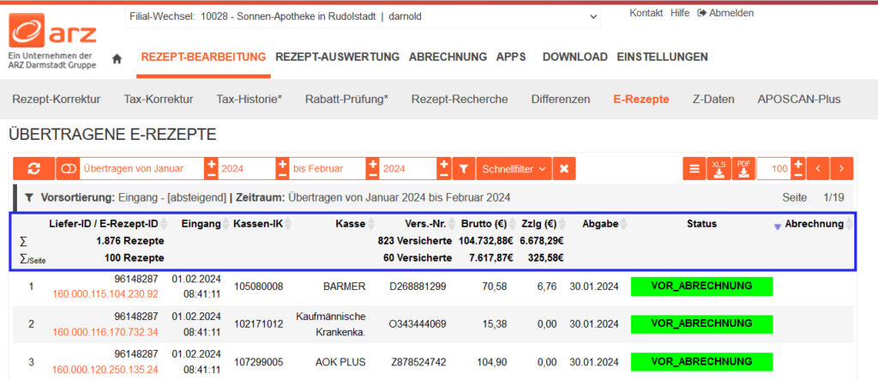
Task: Download the list as XLS
Action: click(719, 169)
